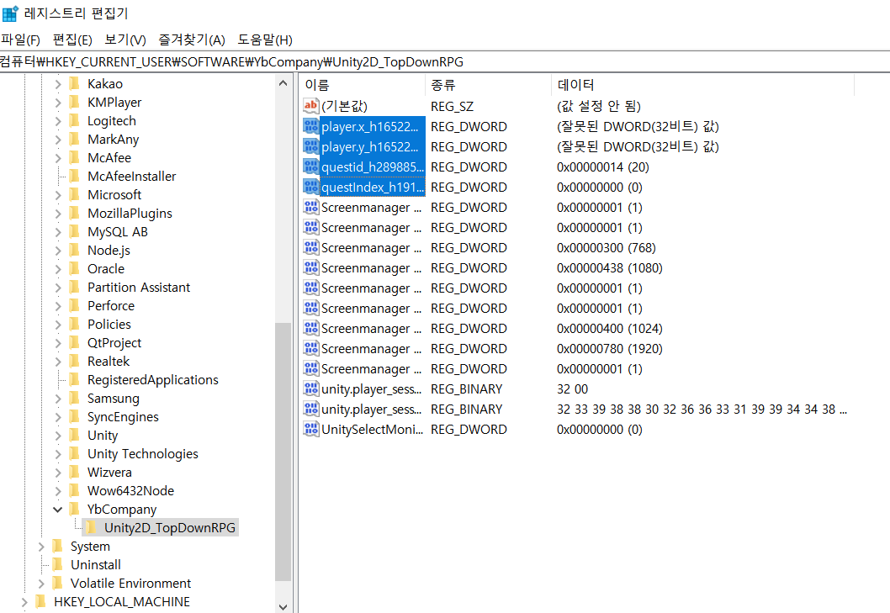This screenshot has width=890, height=613.
Task: Click the data cell 0x00000014 (20)
Action: (603, 166)
